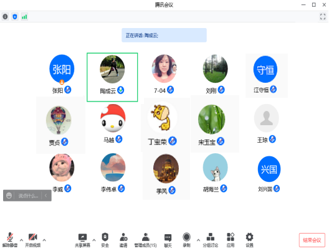Unmute the microphone in the toolbar
This screenshot has width=329, height=251.
point(10,240)
